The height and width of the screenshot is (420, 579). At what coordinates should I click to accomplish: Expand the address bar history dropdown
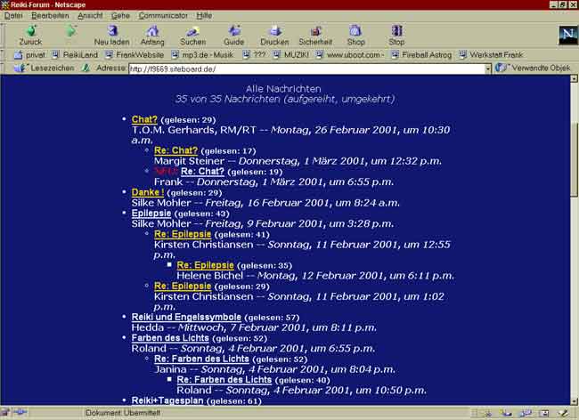click(x=488, y=69)
